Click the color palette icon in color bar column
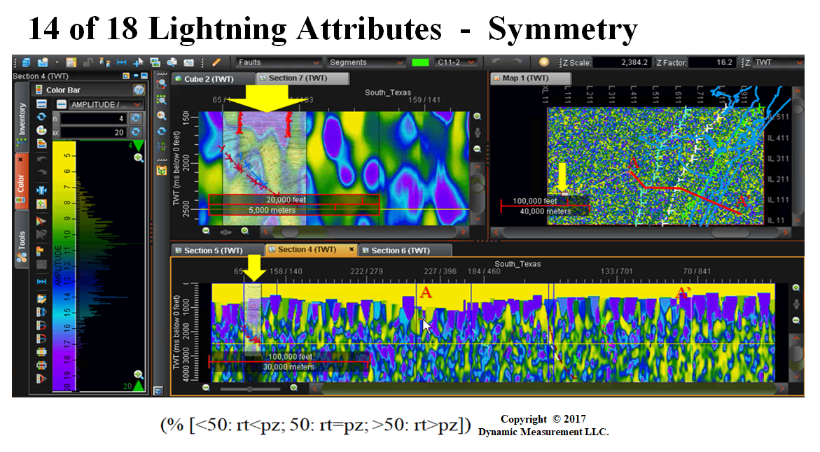The height and width of the screenshot is (452, 820). (x=41, y=130)
